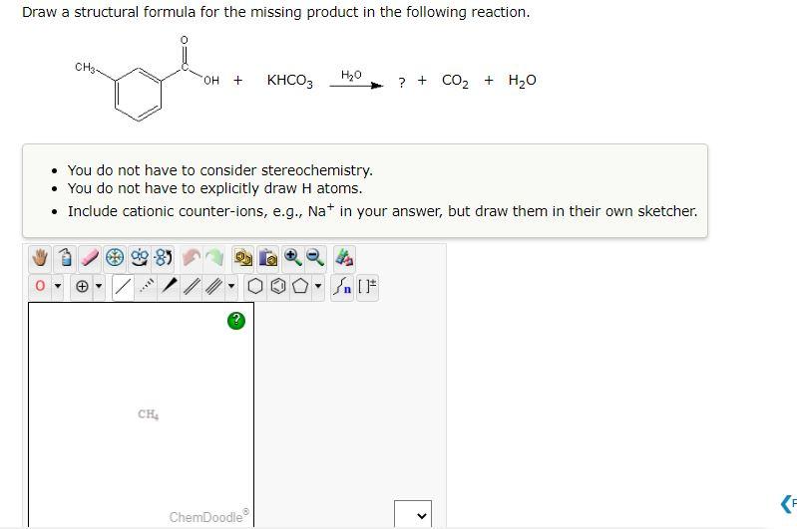
Task: Click the clear canvas spray bottle tool
Action: pyautogui.click(x=65, y=258)
